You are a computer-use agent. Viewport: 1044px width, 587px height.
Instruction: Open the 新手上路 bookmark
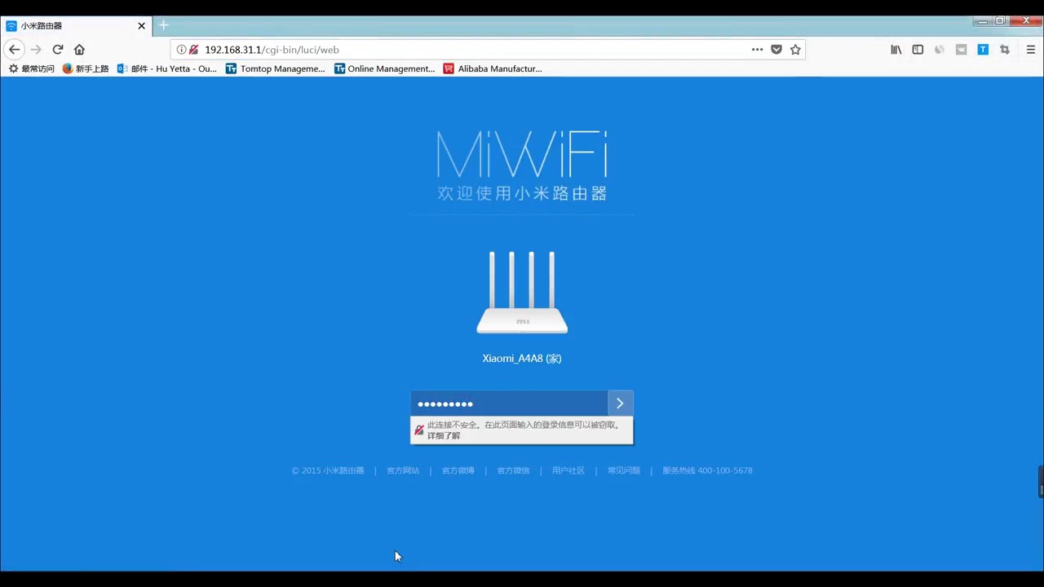point(86,69)
